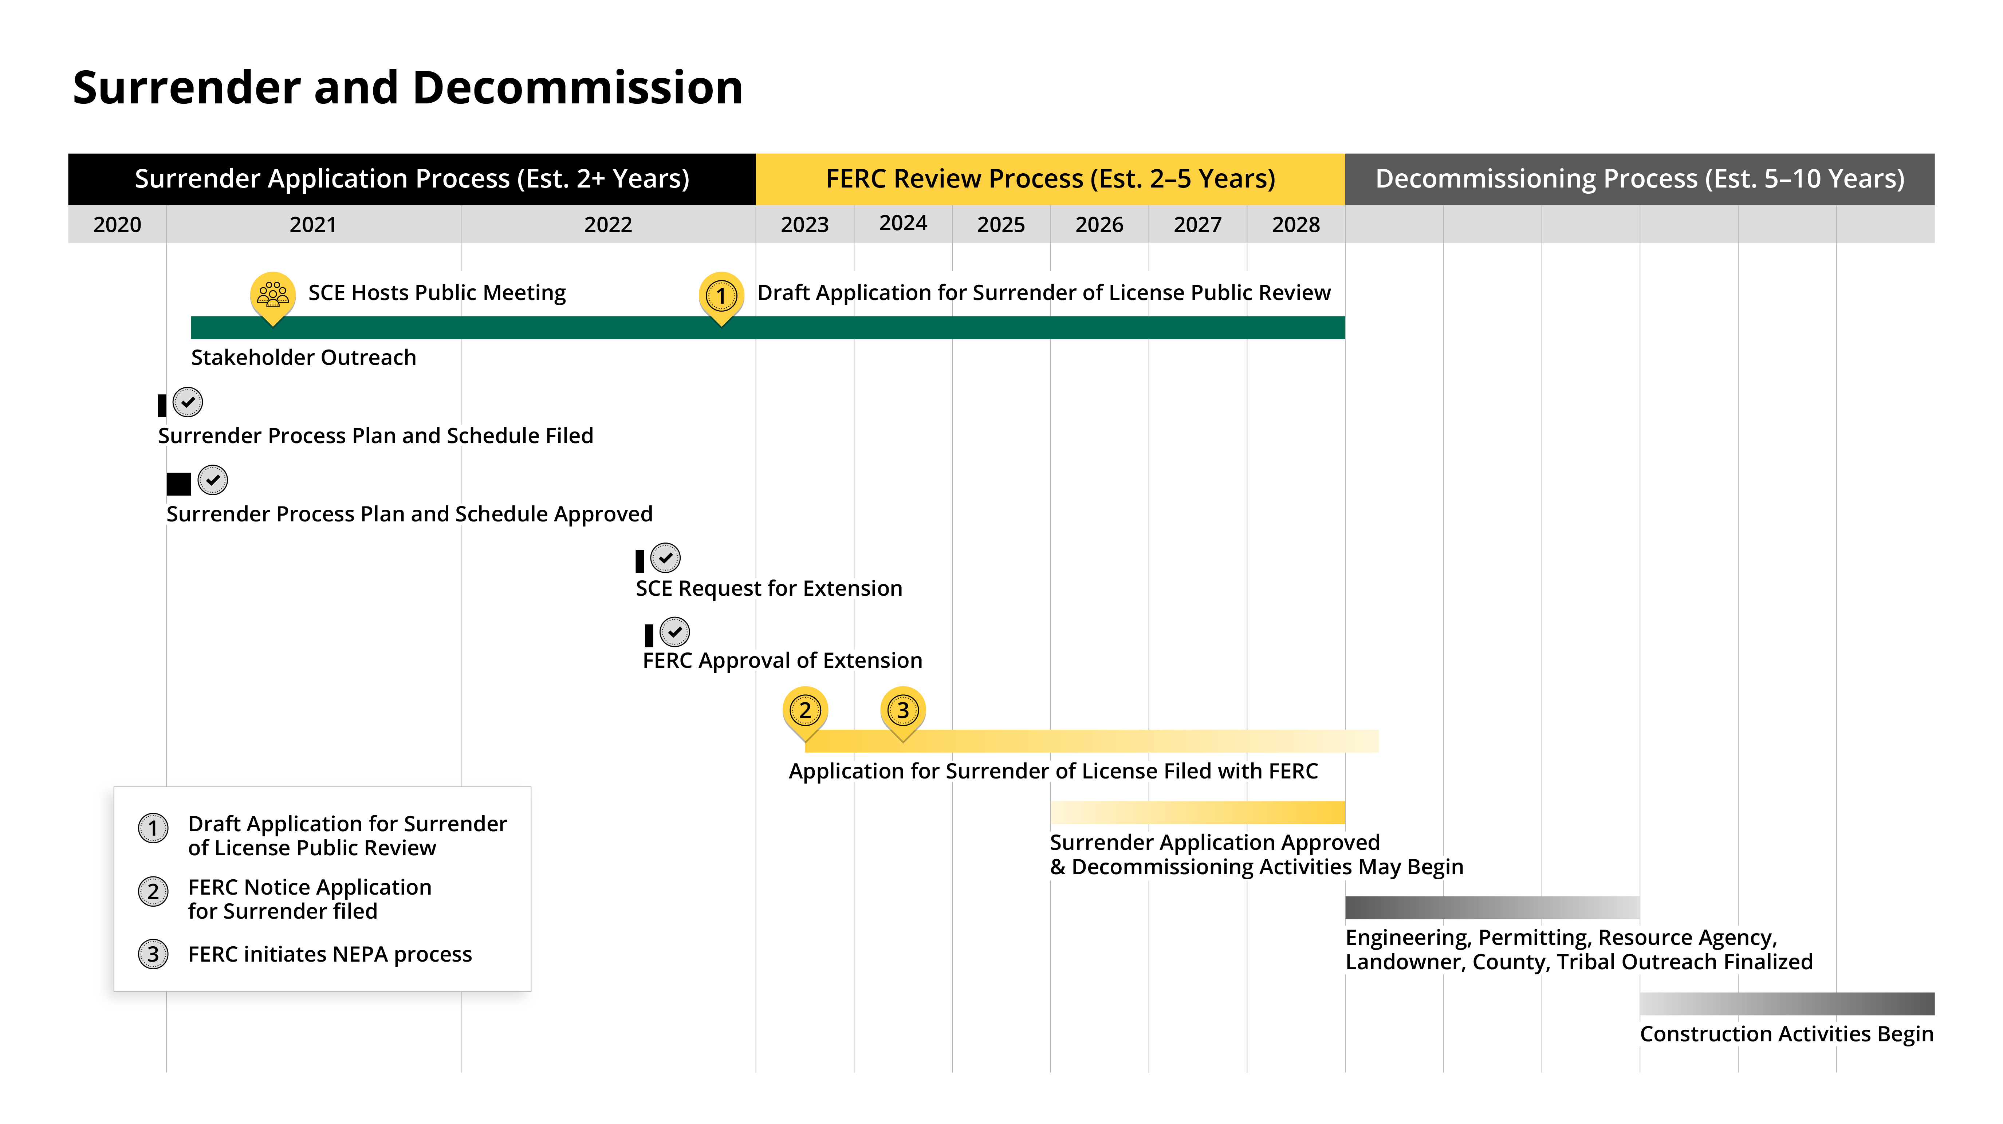The height and width of the screenshot is (1124, 2003).
Task: Click Draft Application for Surrender timeline label
Action: point(1044,293)
